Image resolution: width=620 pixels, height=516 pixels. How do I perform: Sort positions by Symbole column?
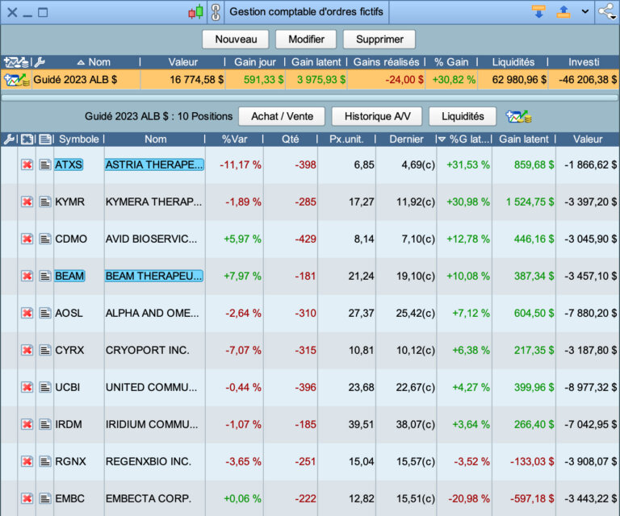click(78, 139)
